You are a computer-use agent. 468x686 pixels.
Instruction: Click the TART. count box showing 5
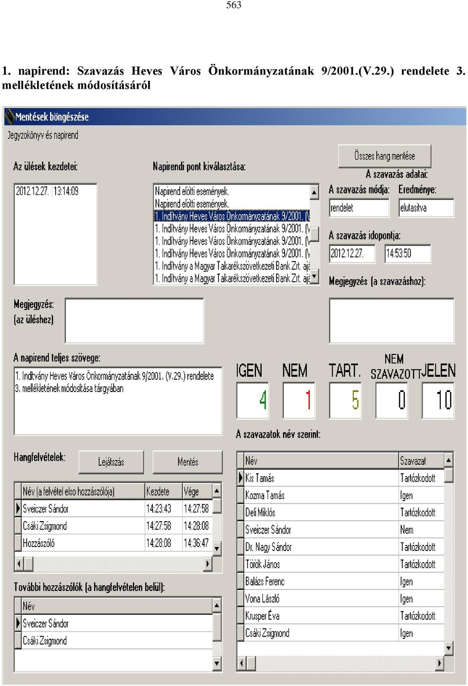[345, 400]
